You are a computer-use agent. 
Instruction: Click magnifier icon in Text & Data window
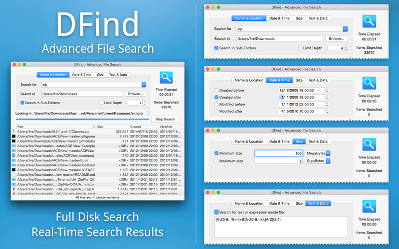coord(369,206)
